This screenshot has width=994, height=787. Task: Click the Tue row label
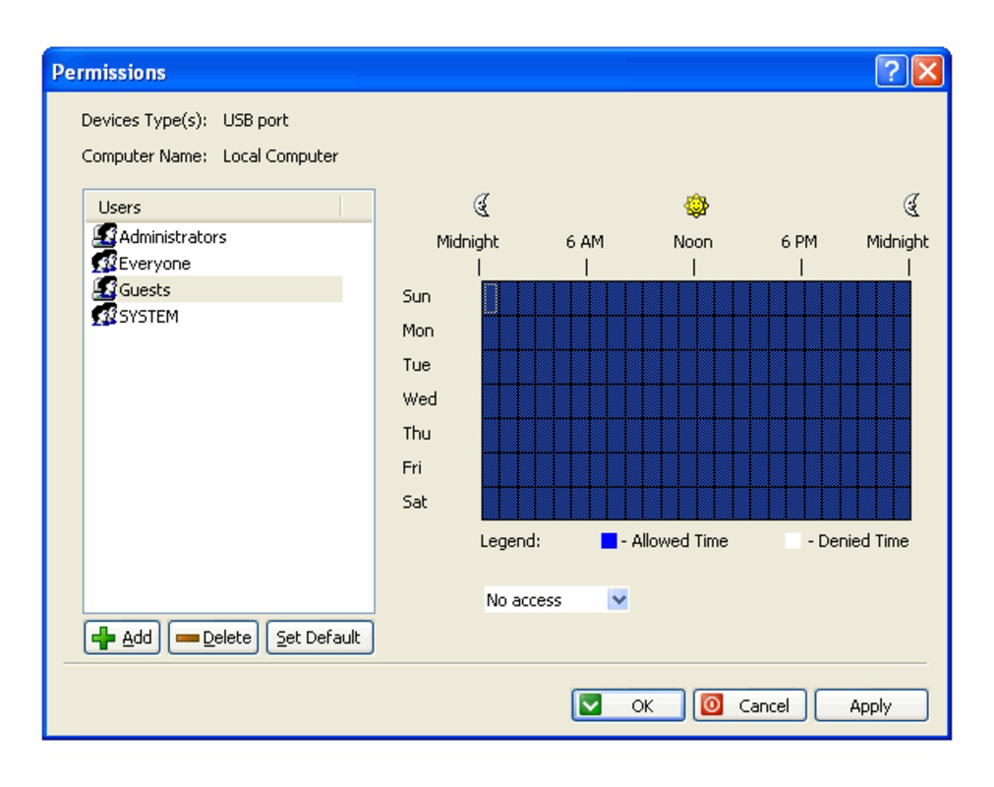(x=417, y=365)
